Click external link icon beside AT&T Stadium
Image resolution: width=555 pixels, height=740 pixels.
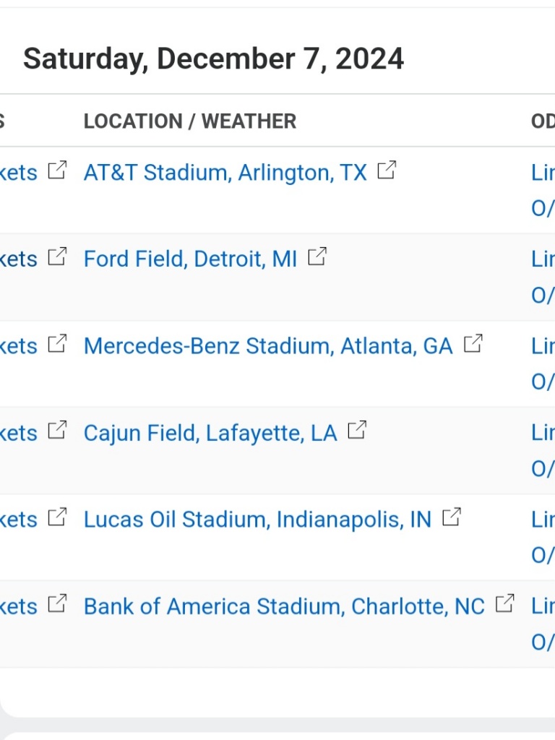point(387,171)
